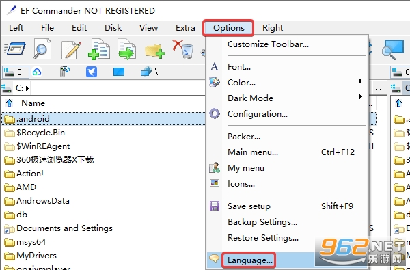Click the Font menu item
Image resolution: width=410 pixels, height=270 pixels.
point(287,67)
